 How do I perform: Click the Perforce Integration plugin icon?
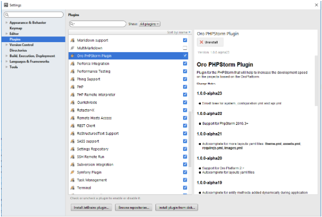[x=72, y=63]
